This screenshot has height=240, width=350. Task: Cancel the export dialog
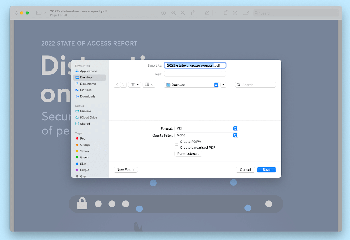246,170
